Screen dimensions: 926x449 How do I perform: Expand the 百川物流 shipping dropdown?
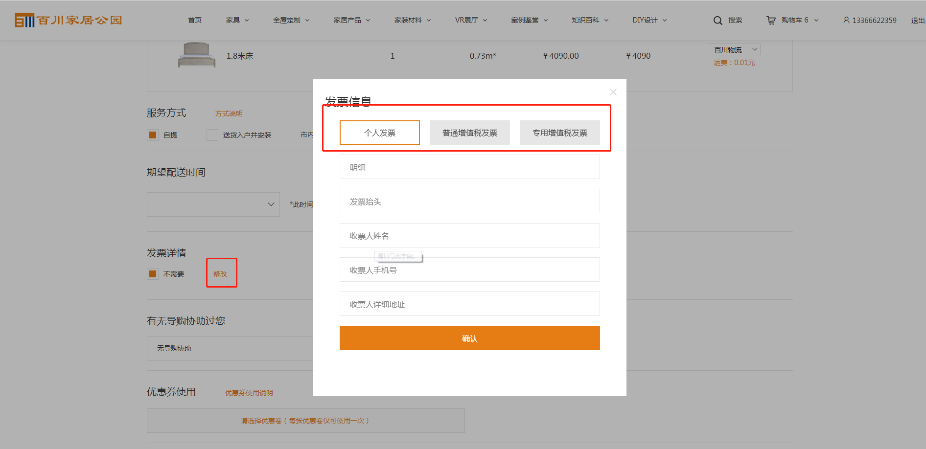coord(734,49)
